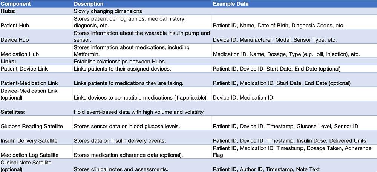This screenshot has width=377, height=172.
Task: Click the 'Establish relationships between Hubs' cell
Action: click(x=119, y=62)
